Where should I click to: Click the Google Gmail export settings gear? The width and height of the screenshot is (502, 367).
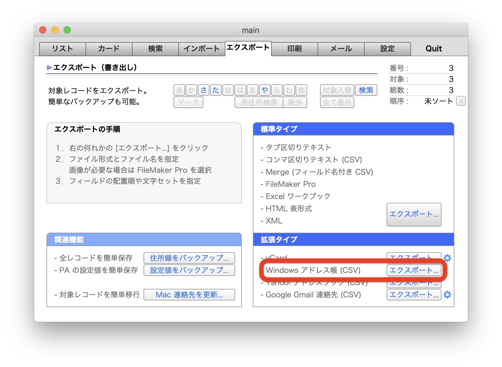tap(447, 295)
